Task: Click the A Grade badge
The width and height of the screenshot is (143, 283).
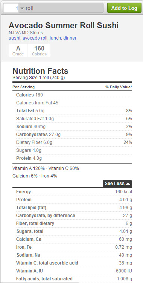Action: (x=18, y=50)
